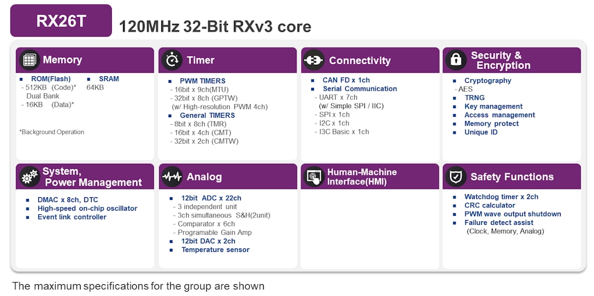This screenshot has width=594, height=296.
Task: Click the Memory protect item
Action: 492,124
